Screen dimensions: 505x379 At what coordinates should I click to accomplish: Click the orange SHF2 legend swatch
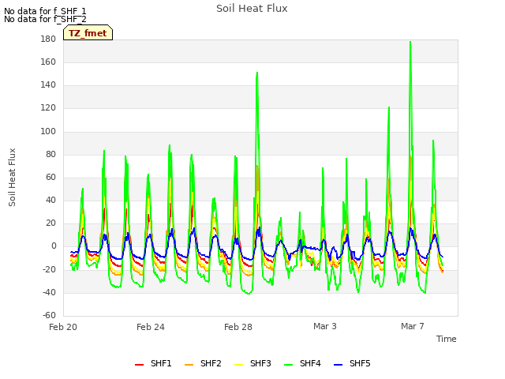pos(189,365)
